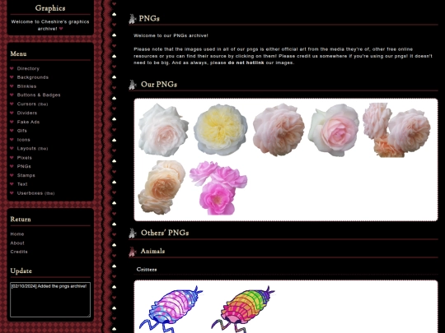Select the cluster of pale pink roses PNG
Screen dimensions: 445x333
coord(396,130)
